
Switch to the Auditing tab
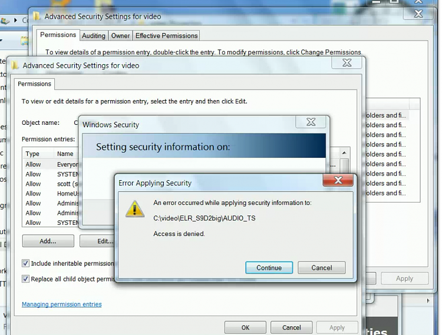click(x=94, y=36)
